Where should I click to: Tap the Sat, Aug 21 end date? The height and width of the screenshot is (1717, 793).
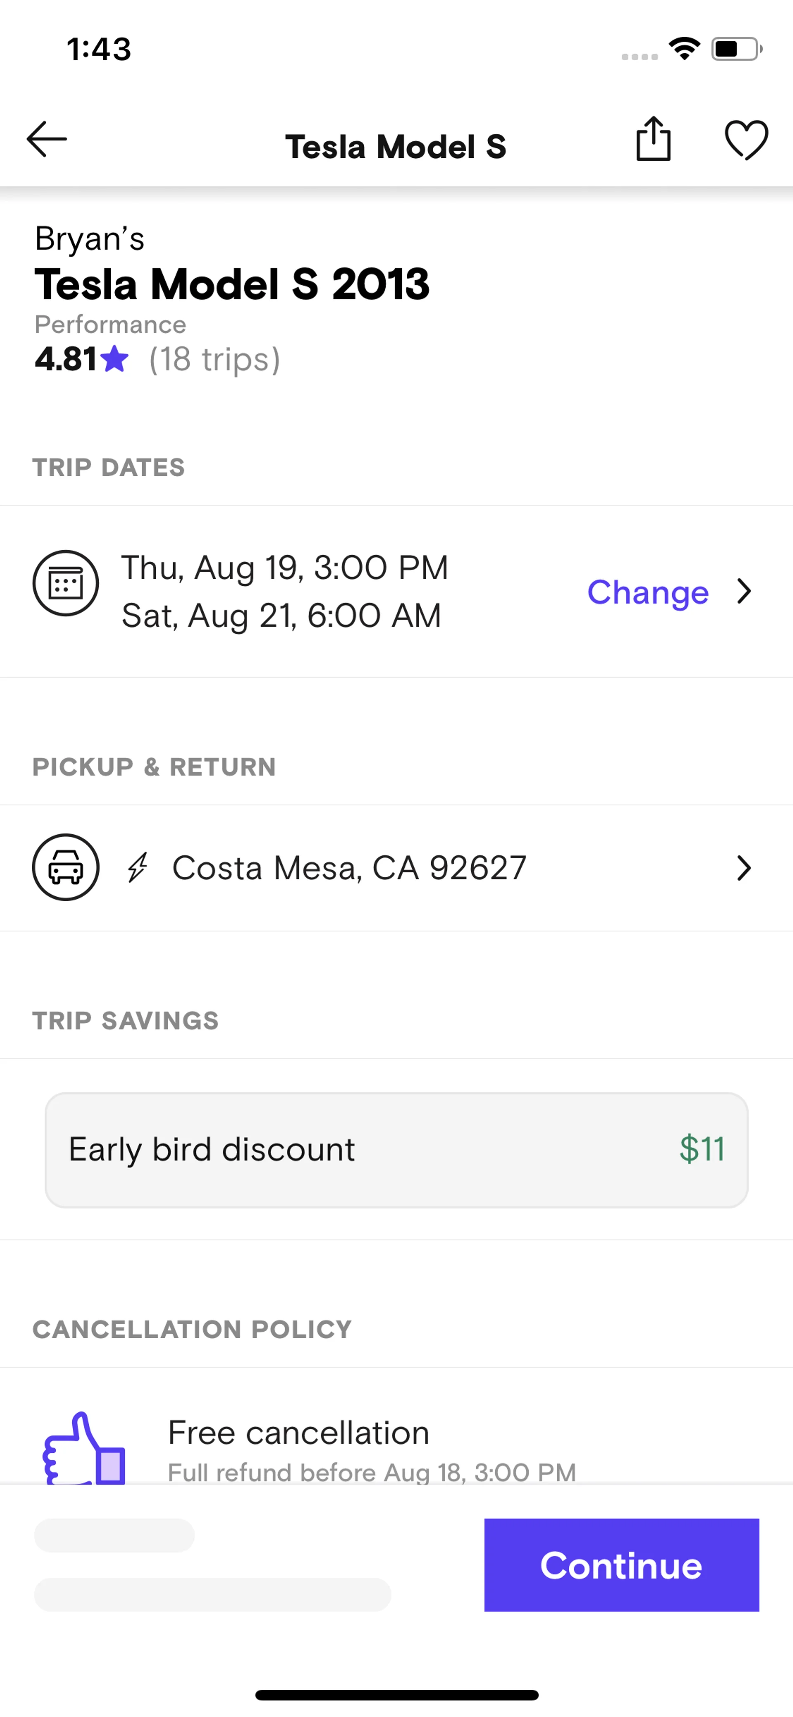280,616
